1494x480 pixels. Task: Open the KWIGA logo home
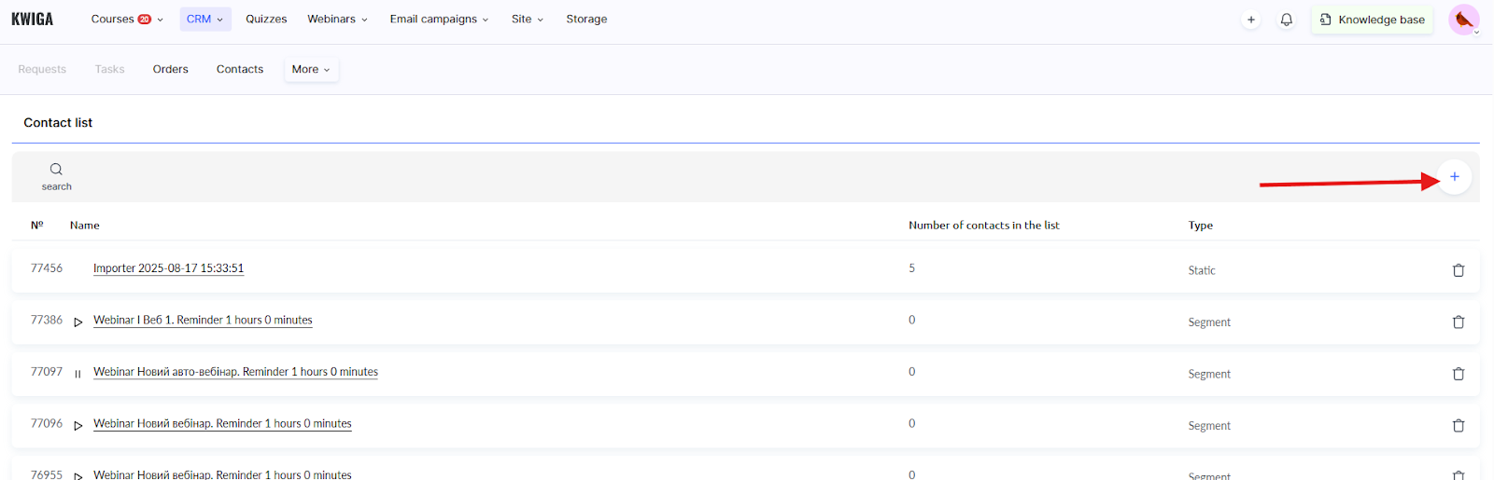click(x=33, y=20)
